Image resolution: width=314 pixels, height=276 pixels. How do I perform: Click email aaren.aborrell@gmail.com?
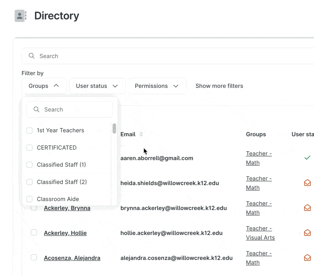(157, 158)
